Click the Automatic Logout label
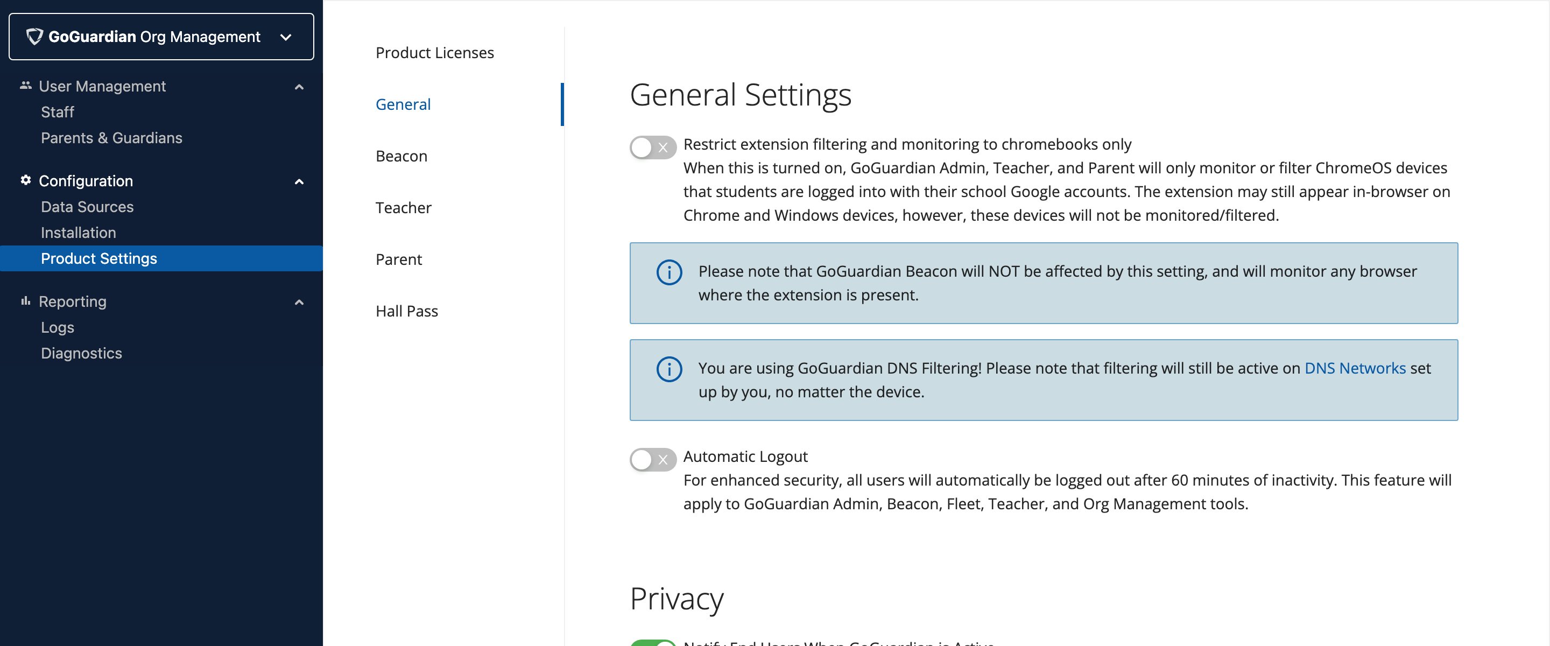Screen dimensions: 1550x646 (x=745, y=457)
